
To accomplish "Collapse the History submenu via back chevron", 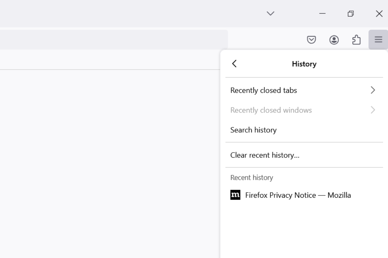I will tap(234, 64).
